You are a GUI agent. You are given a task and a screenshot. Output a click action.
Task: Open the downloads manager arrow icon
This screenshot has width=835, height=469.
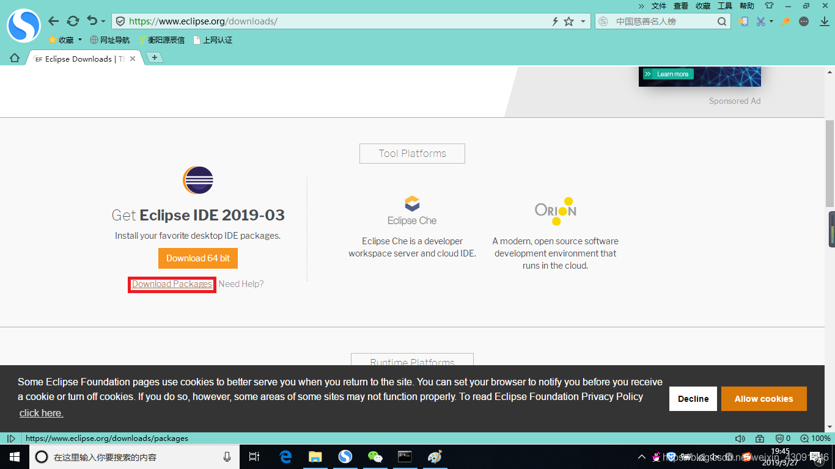tap(824, 21)
